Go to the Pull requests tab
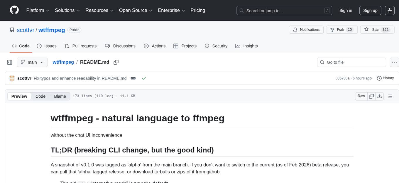 coord(80,46)
